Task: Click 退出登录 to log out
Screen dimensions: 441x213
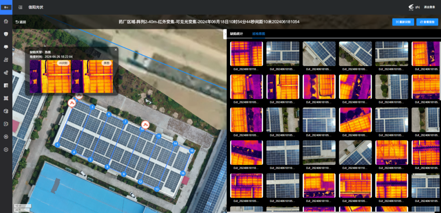Action: pyautogui.click(x=429, y=7)
